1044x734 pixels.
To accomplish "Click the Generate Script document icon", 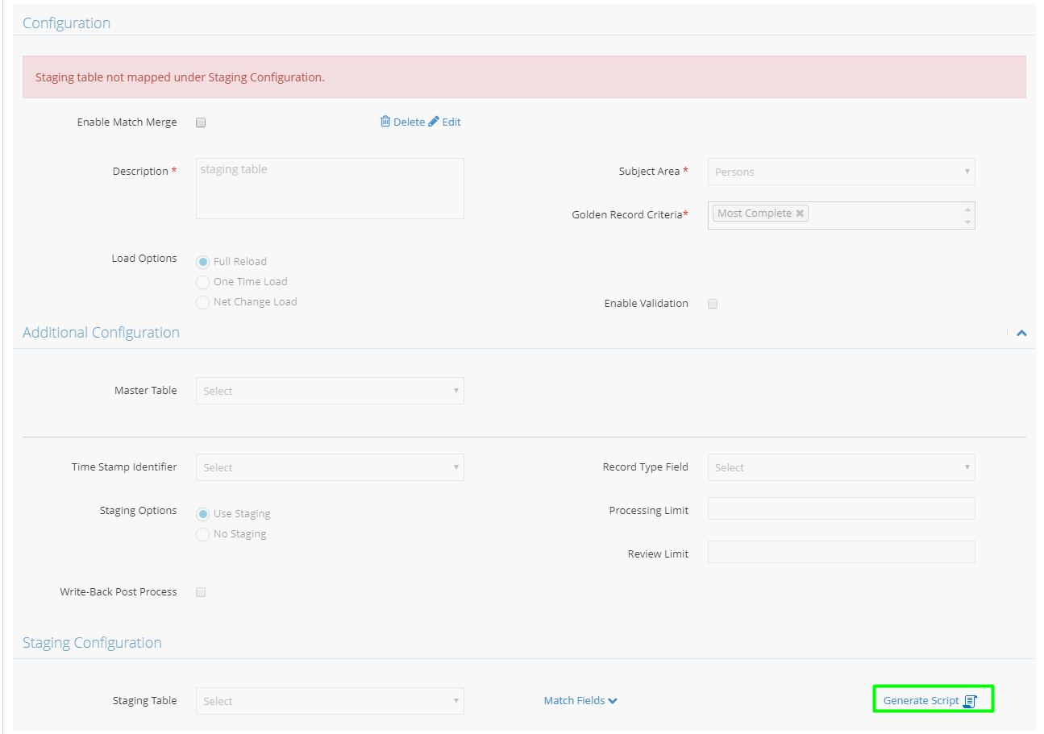I will [970, 701].
